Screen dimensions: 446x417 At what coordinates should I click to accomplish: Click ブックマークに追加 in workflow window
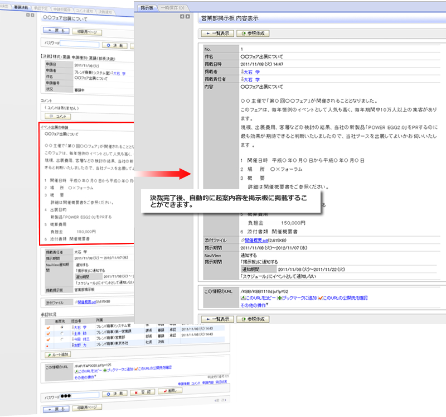pyautogui.click(x=118, y=370)
